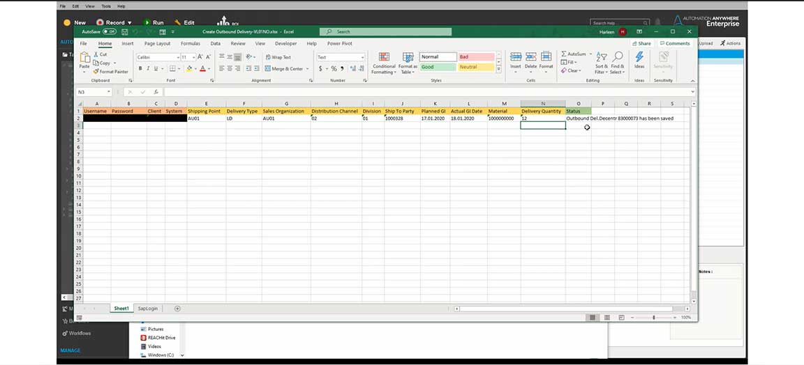804x365 pixels.
Task: Click the Format Painter icon
Action: click(x=96, y=72)
